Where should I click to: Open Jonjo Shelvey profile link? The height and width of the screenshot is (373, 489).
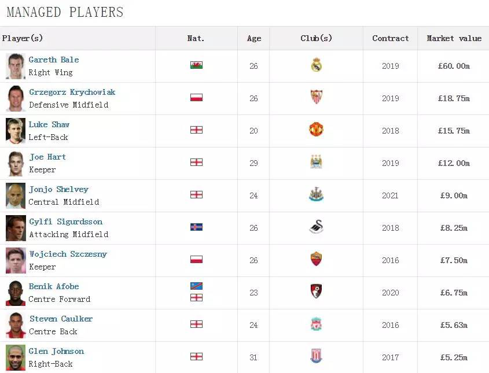59,189
